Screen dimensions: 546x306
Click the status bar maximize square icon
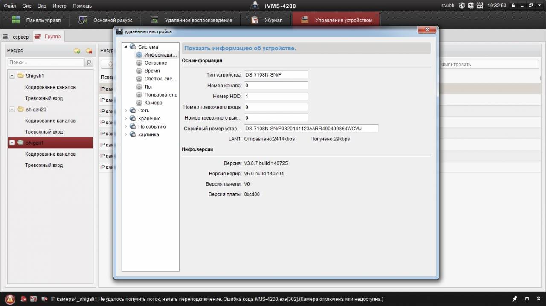click(x=527, y=299)
